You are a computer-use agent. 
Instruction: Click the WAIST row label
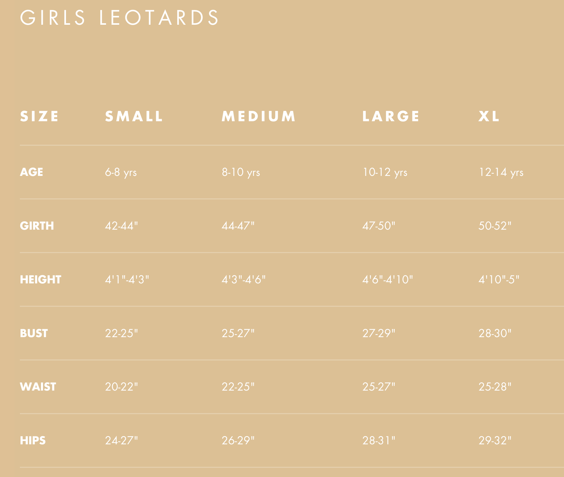pyautogui.click(x=38, y=387)
